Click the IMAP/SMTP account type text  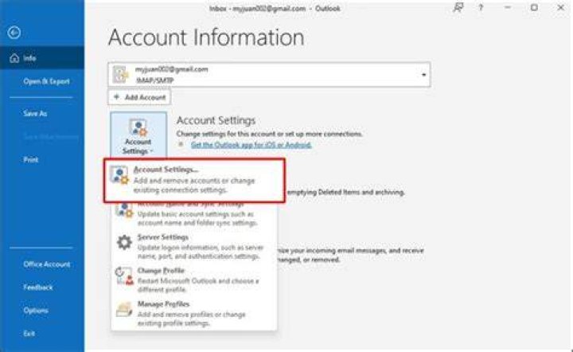(x=154, y=80)
